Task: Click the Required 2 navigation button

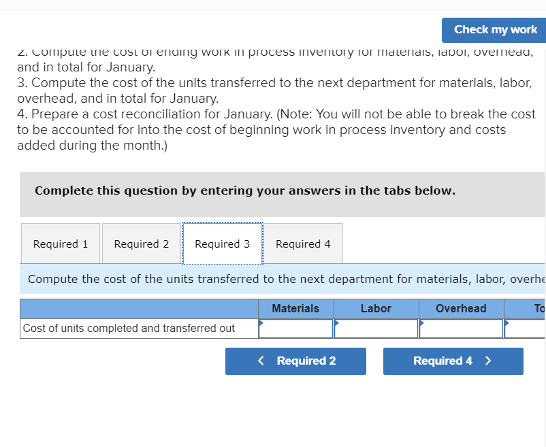Action: click(x=295, y=361)
